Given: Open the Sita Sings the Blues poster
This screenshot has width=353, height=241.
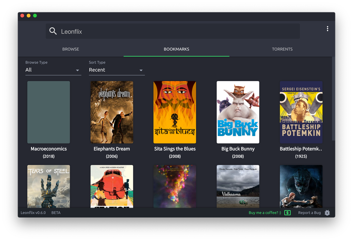Looking at the screenshot, I should pyautogui.click(x=175, y=112).
